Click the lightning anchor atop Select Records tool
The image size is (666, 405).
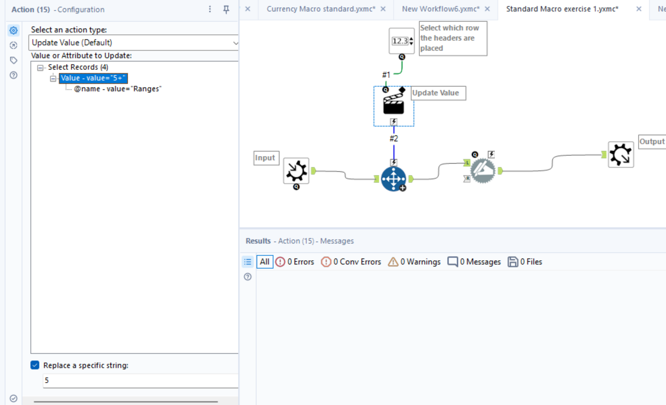pos(393,162)
